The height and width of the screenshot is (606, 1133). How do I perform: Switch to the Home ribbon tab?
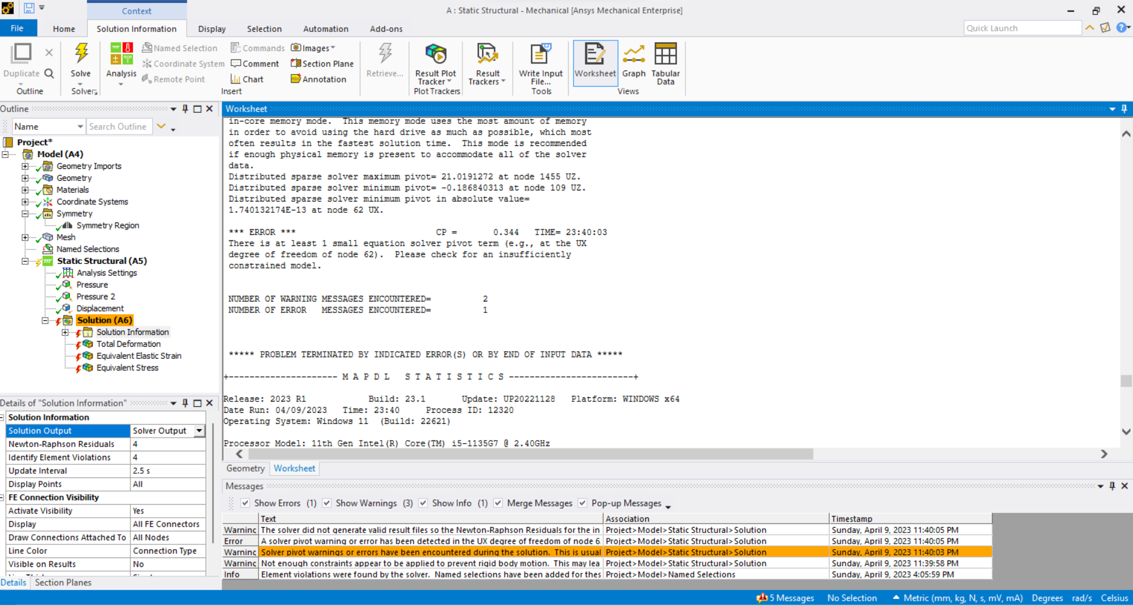pyautogui.click(x=64, y=28)
